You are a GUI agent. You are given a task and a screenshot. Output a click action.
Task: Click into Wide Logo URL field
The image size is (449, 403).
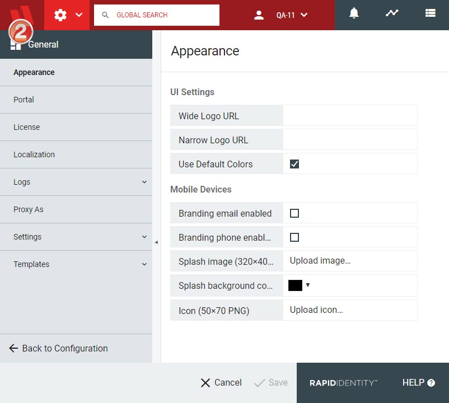350,116
